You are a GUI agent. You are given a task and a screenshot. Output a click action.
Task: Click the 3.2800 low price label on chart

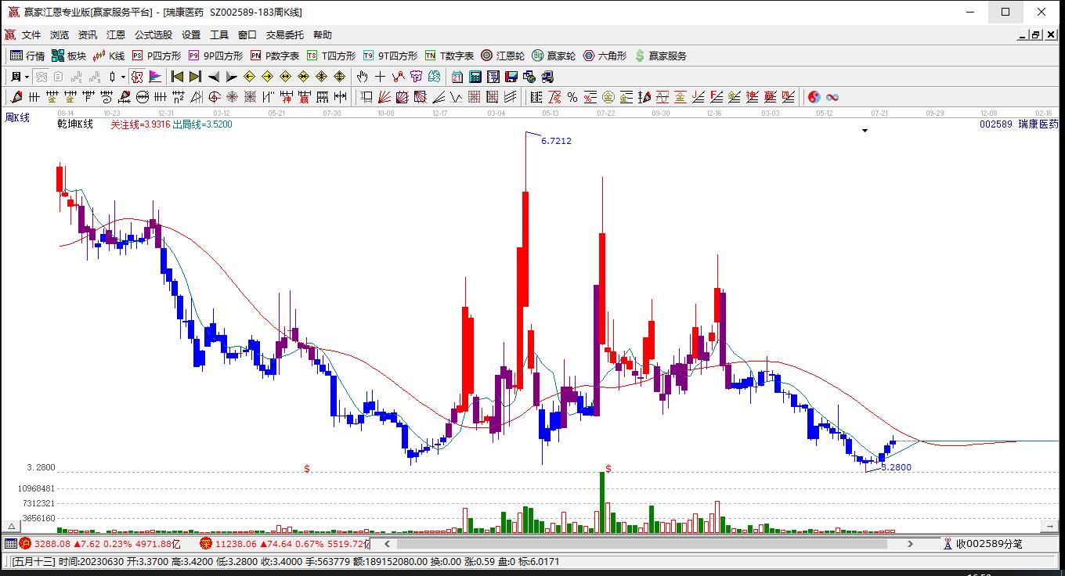(x=897, y=467)
